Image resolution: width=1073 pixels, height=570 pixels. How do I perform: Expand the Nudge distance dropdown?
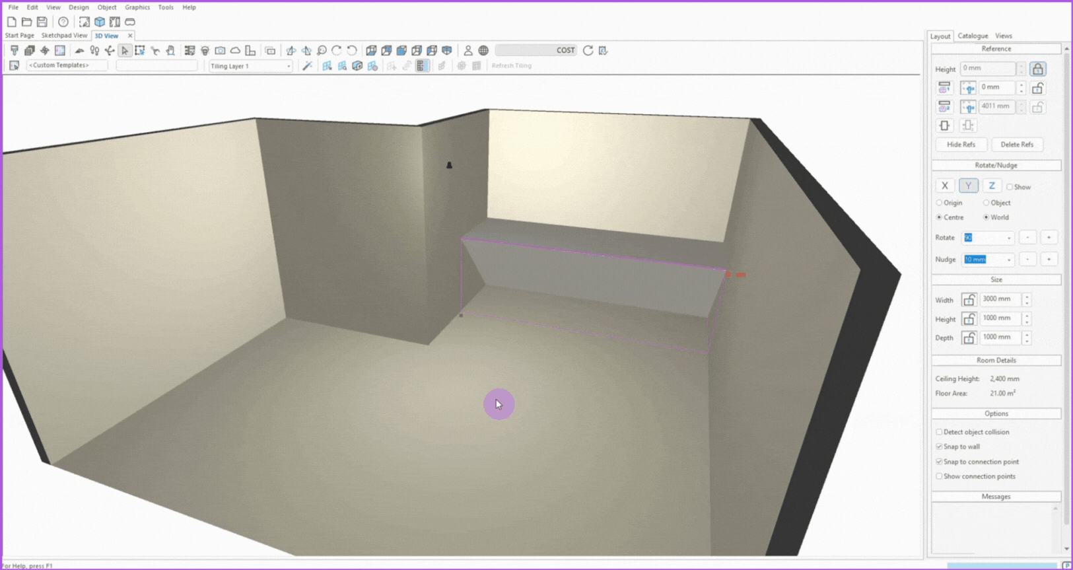(1008, 260)
